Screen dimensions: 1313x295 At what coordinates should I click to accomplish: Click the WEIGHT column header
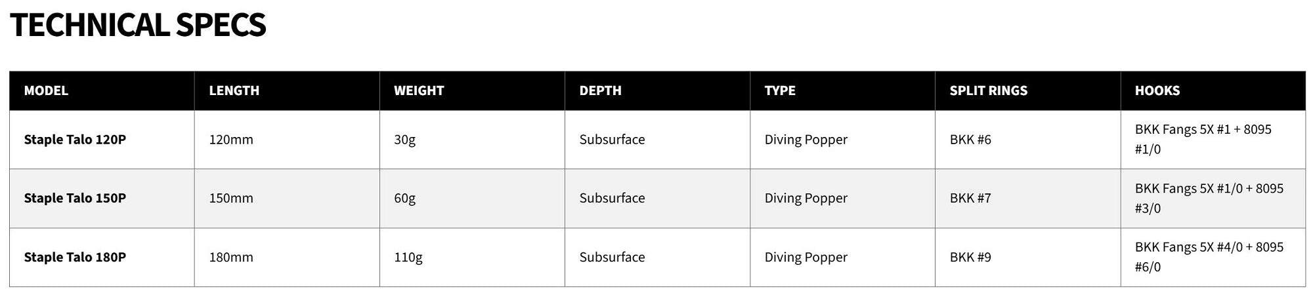tap(419, 90)
